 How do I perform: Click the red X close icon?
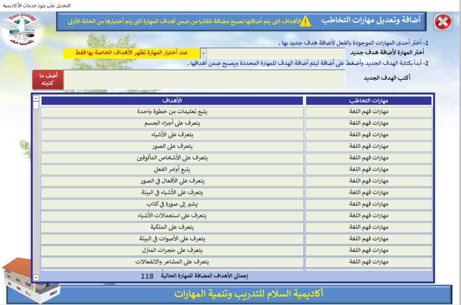pos(443,22)
